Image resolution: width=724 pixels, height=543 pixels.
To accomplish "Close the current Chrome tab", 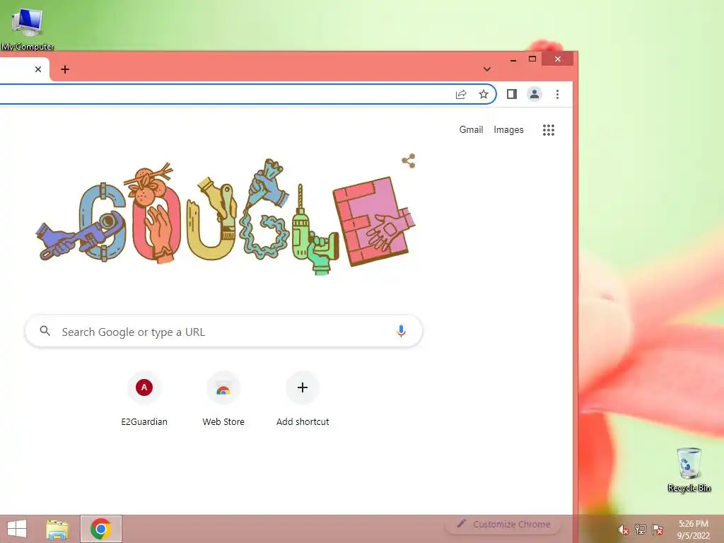I will [38, 69].
